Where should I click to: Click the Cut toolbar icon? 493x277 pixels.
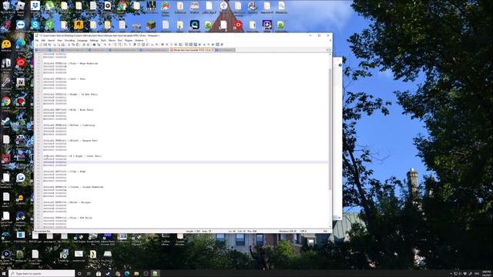tap(69, 45)
